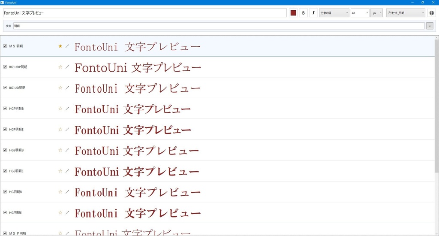This screenshot has width=439, height=236.
Task: Mark HGP明朝E as favorite with the star
Action: click(60, 129)
